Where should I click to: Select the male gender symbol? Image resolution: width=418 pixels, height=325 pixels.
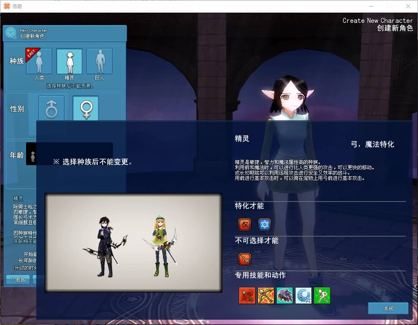coord(51,107)
